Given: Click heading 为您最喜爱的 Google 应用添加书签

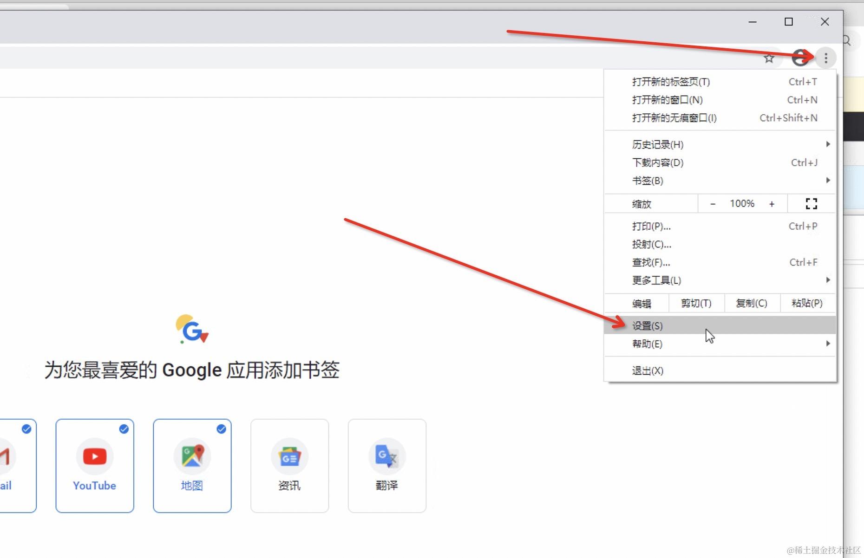Looking at the screenshot, I should pos(192,370).
